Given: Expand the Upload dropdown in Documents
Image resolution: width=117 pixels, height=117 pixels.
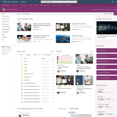Looking at the screenshot, I should tap(31, 55).
